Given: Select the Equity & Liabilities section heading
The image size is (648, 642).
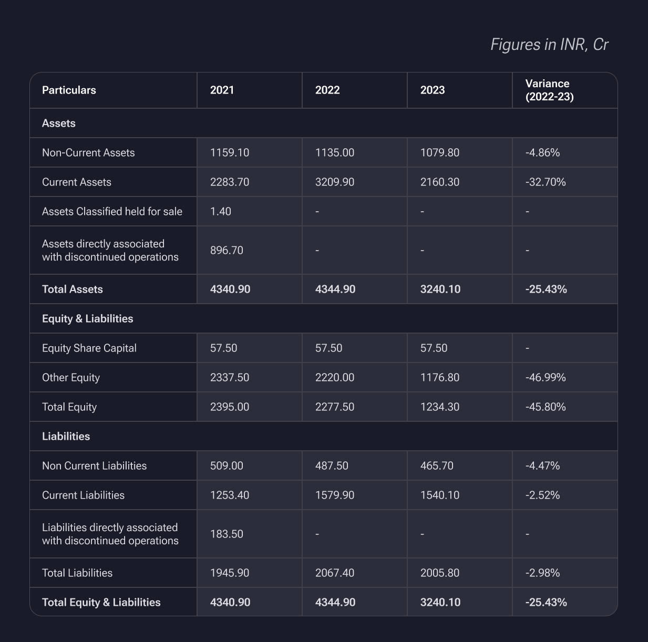Looking at the screenshot, I should 87,319.
